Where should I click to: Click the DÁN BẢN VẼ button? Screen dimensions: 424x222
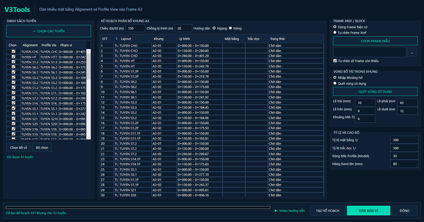pyautogui.click(x=369, y=211)
